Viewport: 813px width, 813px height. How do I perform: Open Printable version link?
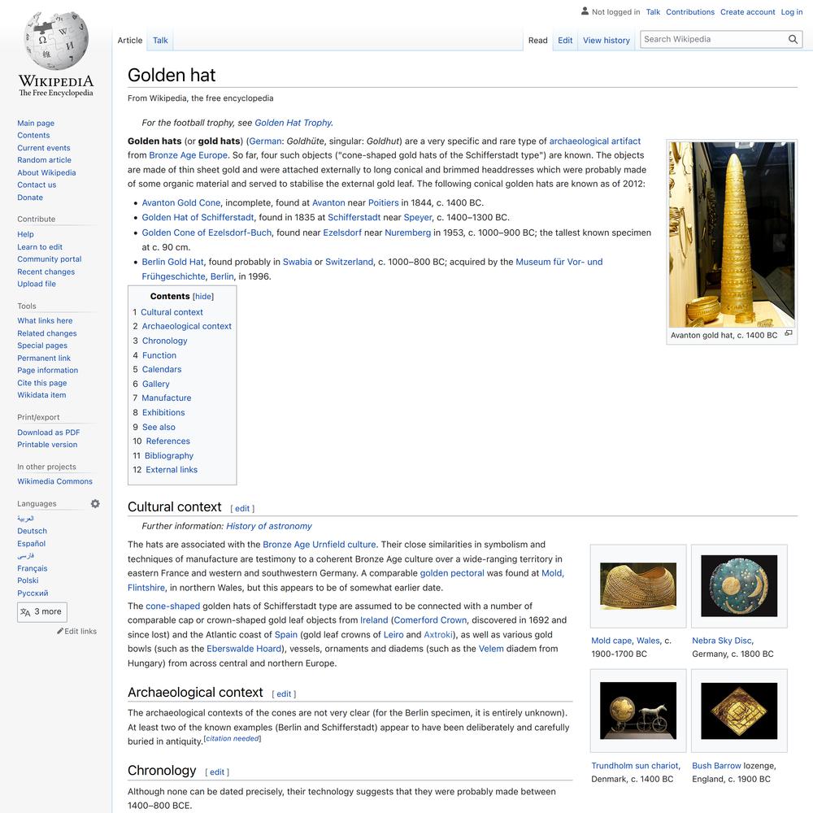pyautogui.click(x=47, y=445)
